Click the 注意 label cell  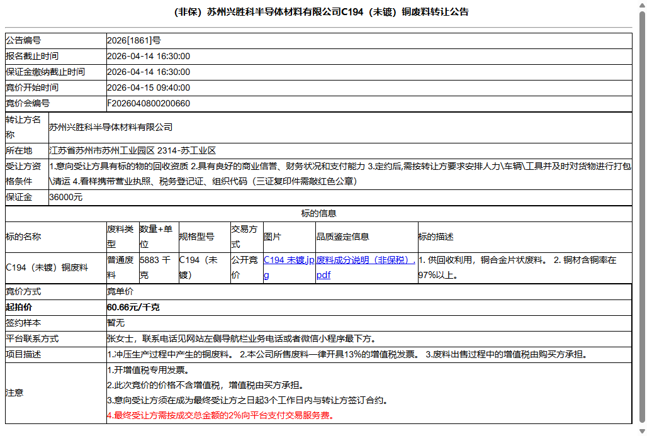pyautogui.click(x=56, y=393)
